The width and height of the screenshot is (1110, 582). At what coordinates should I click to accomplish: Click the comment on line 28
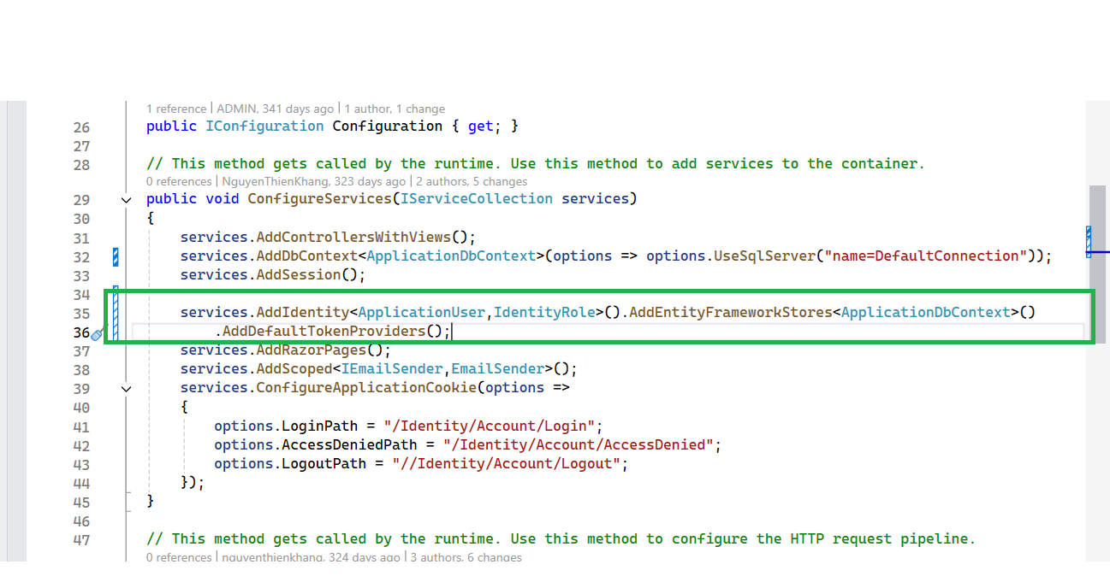pyautogui.click(x=536, y=164)
